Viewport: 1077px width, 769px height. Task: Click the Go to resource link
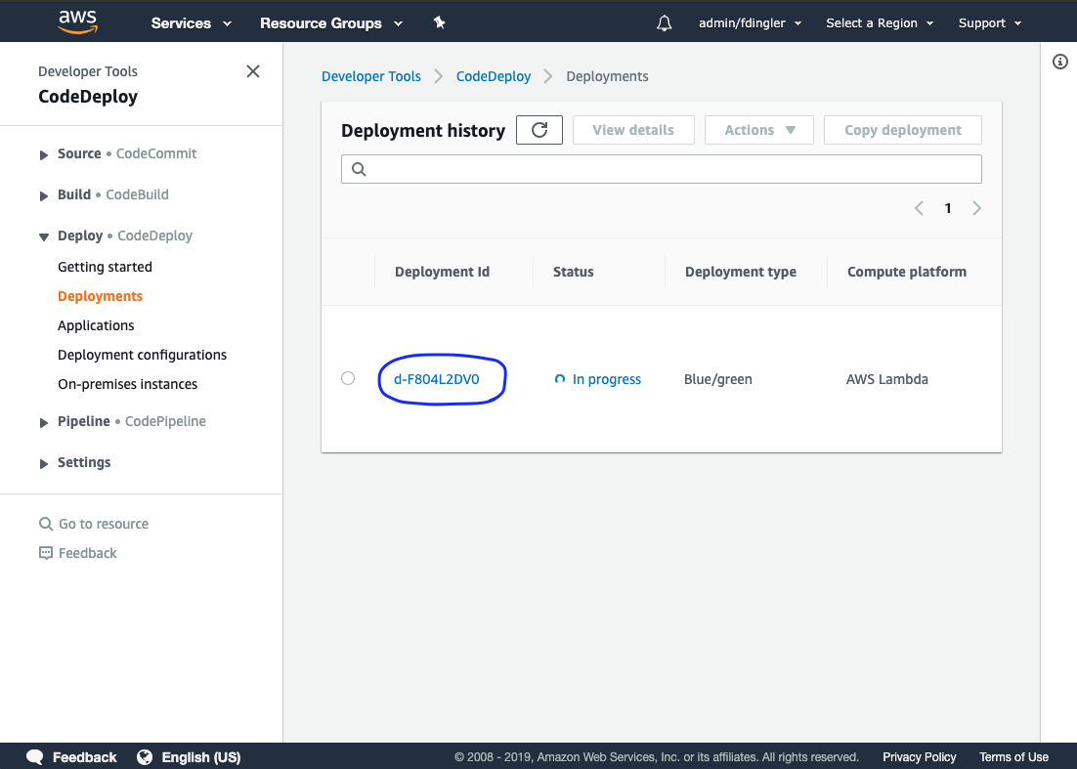(104, 524)
